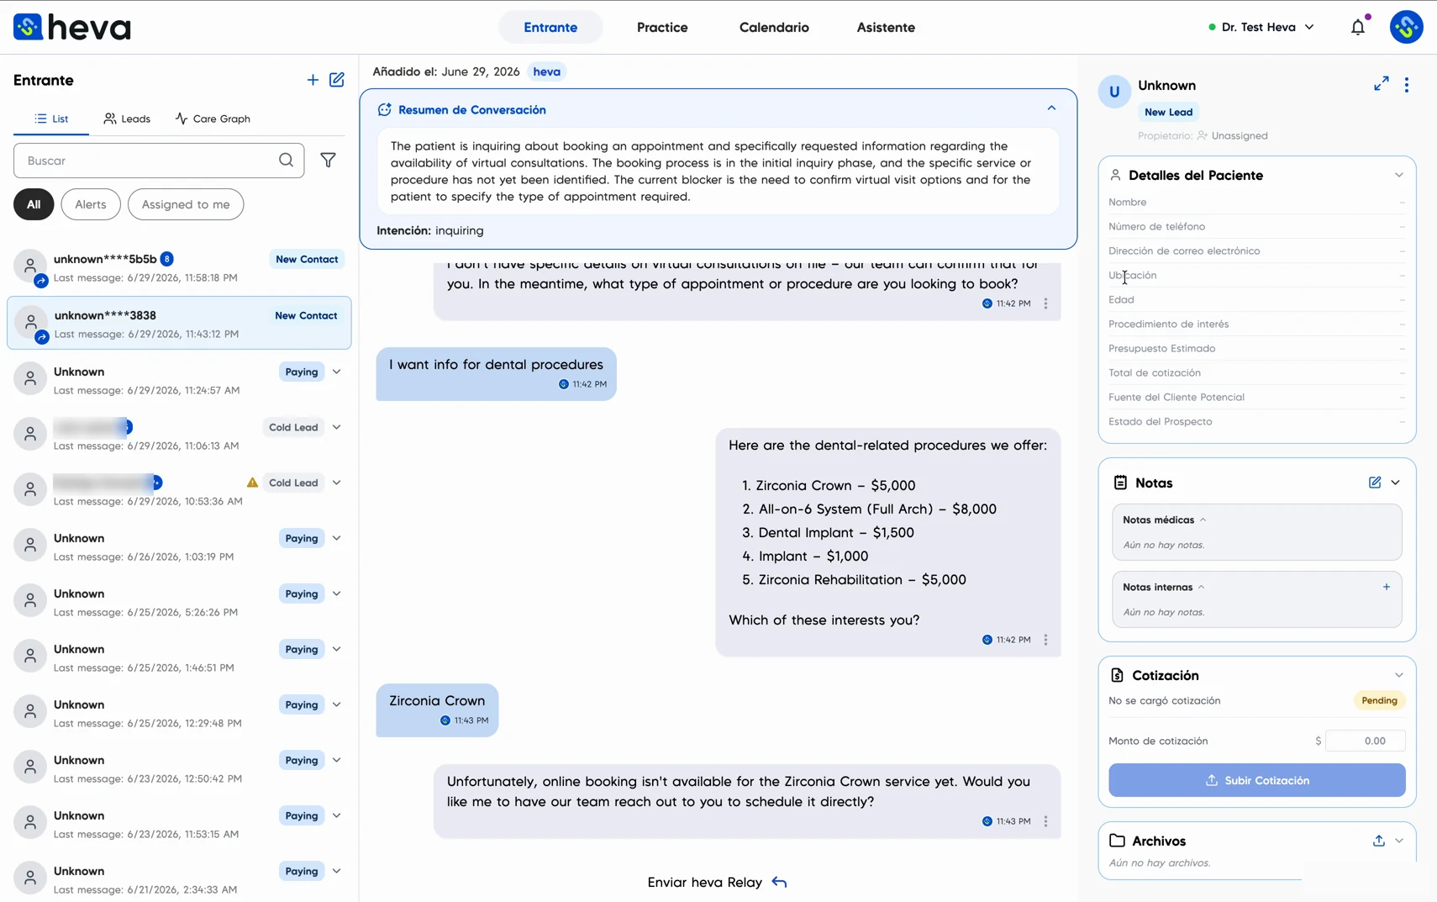The image size is (1437, 902).
Task: Open options for dental procedures list message
Action: (x=1045, y=640)
